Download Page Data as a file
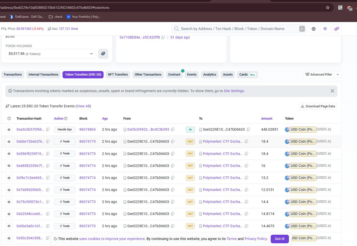Image resolution: width=357 pixels, height=246 pixels. pos(318,106)
